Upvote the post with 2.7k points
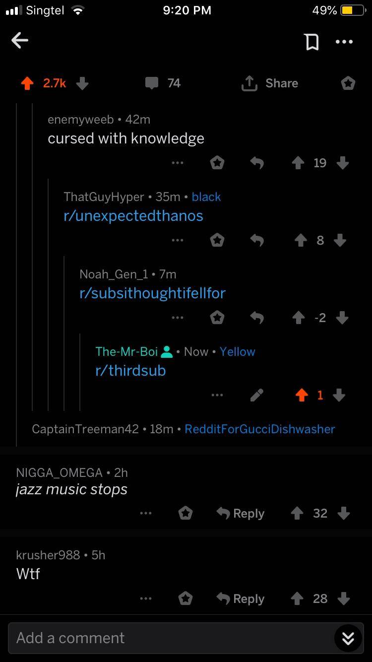372x662 pixels. click(27, 83)
